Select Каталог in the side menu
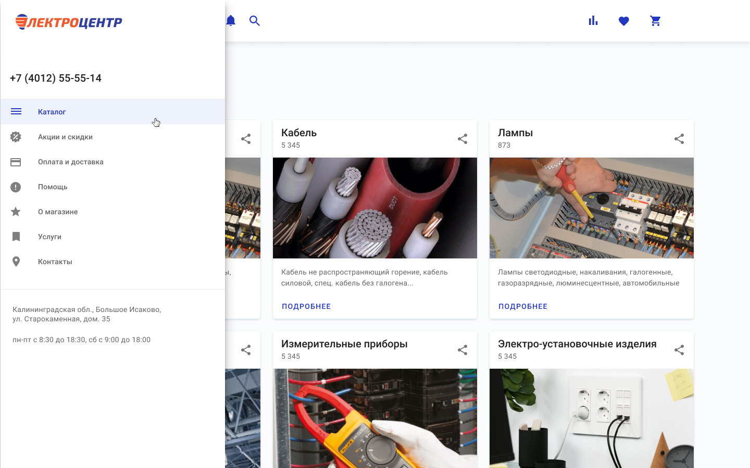Viewport: 750px width, 468px height. (x=52, y=112)
